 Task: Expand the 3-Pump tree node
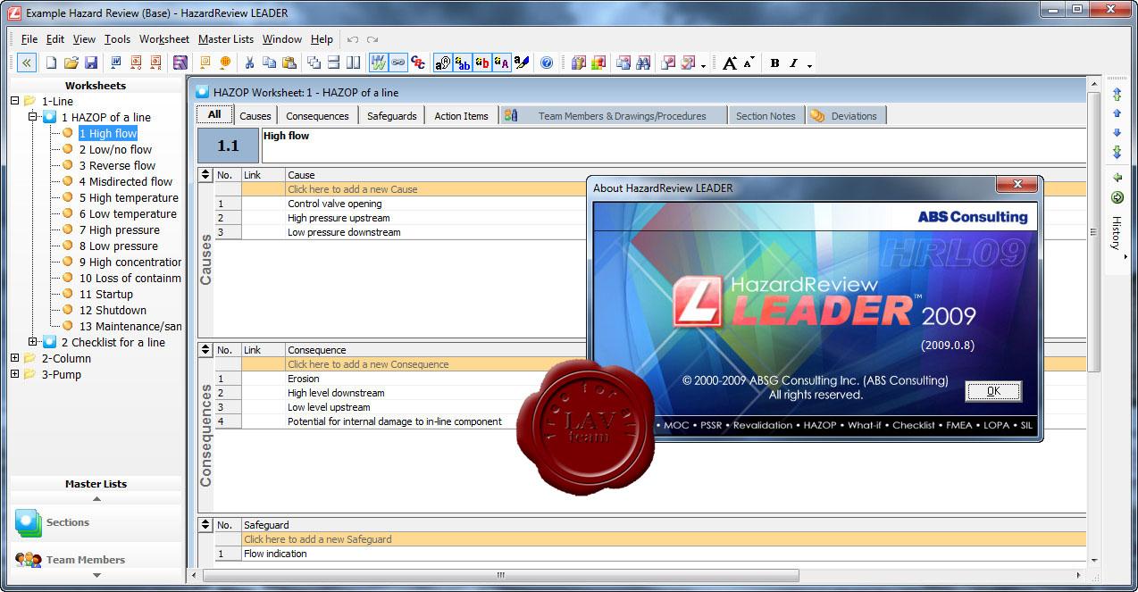tap(15, 374)
